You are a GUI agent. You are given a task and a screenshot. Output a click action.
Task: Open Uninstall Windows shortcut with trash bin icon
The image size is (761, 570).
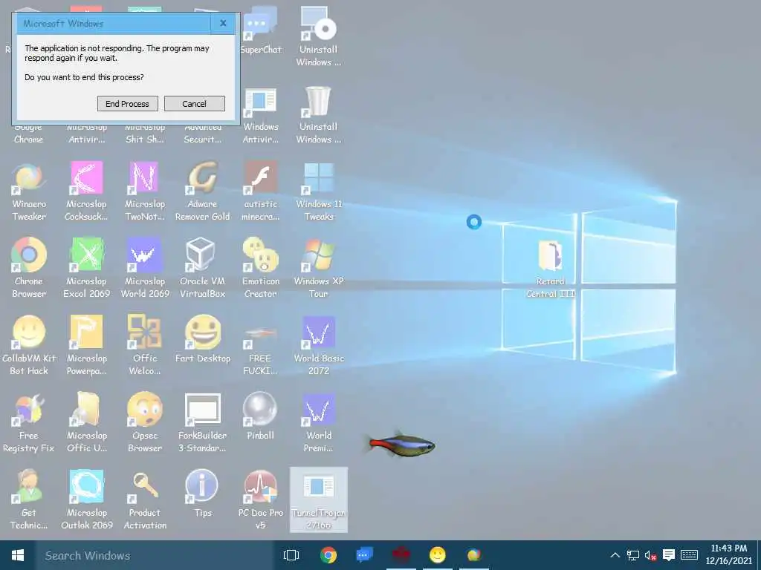click(318, 114)
